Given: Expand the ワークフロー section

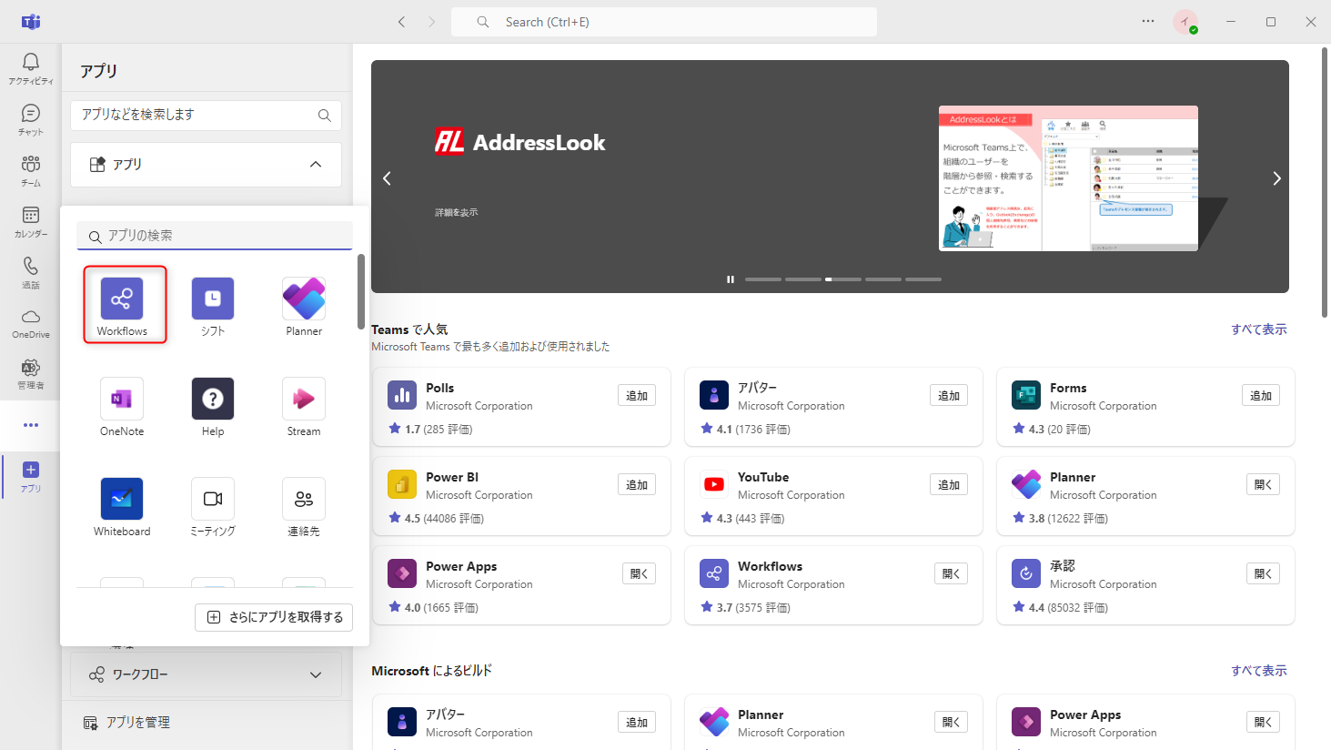Looking at the screenshot, I should pyautogui.click(x=206, y=674).
